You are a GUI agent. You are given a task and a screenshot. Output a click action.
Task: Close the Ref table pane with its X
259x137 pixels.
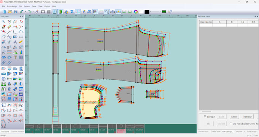pos(257,16)
